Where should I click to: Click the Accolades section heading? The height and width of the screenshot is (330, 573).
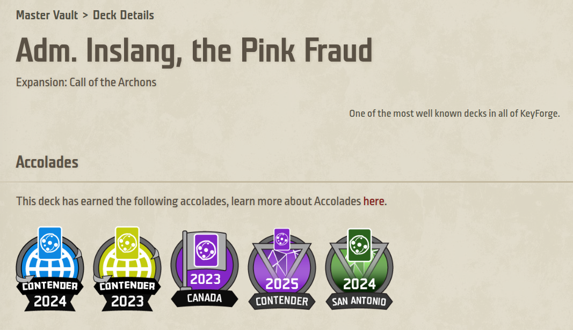[47, 162]
